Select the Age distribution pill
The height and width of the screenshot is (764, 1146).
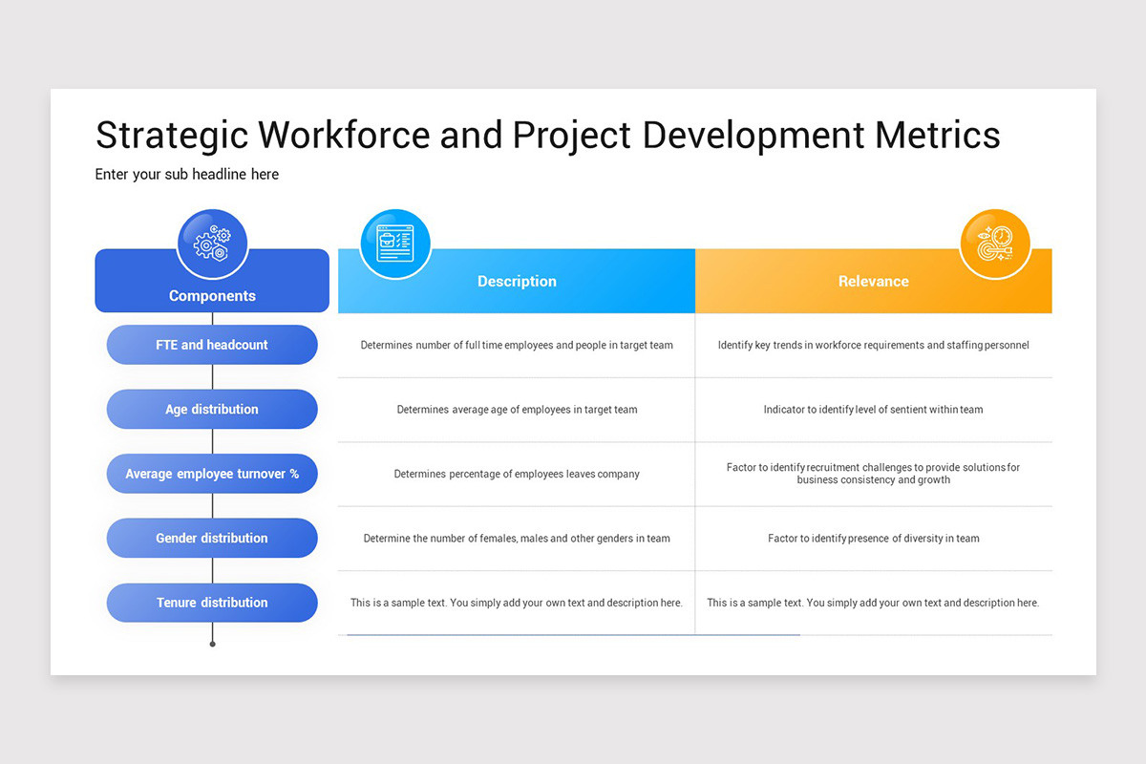(x=212, y=409)
